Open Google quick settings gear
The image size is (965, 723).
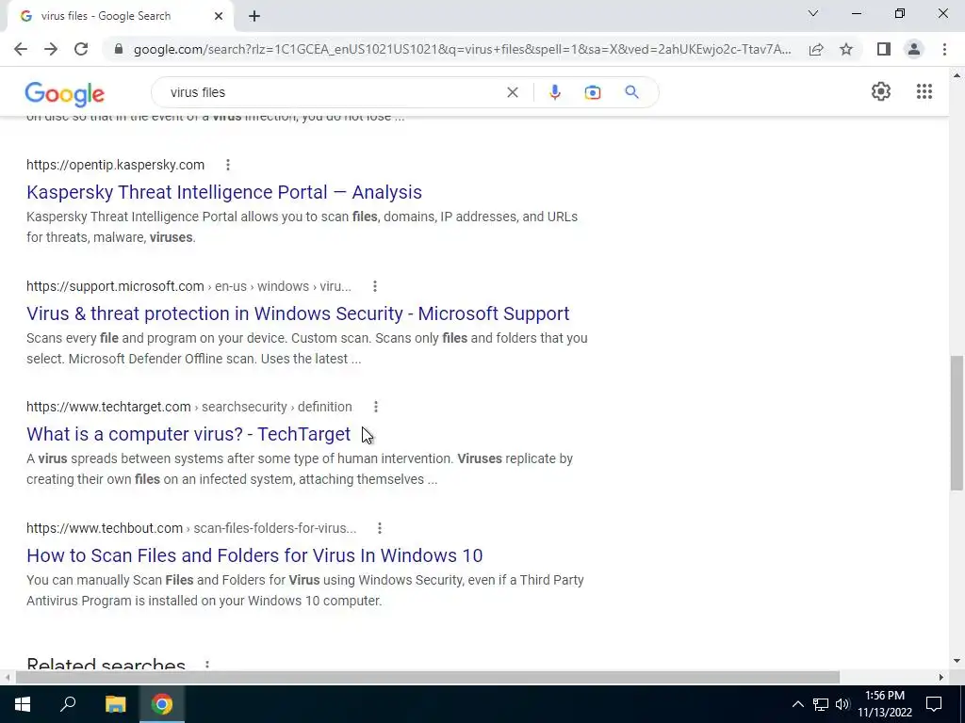tap(881, 91)
